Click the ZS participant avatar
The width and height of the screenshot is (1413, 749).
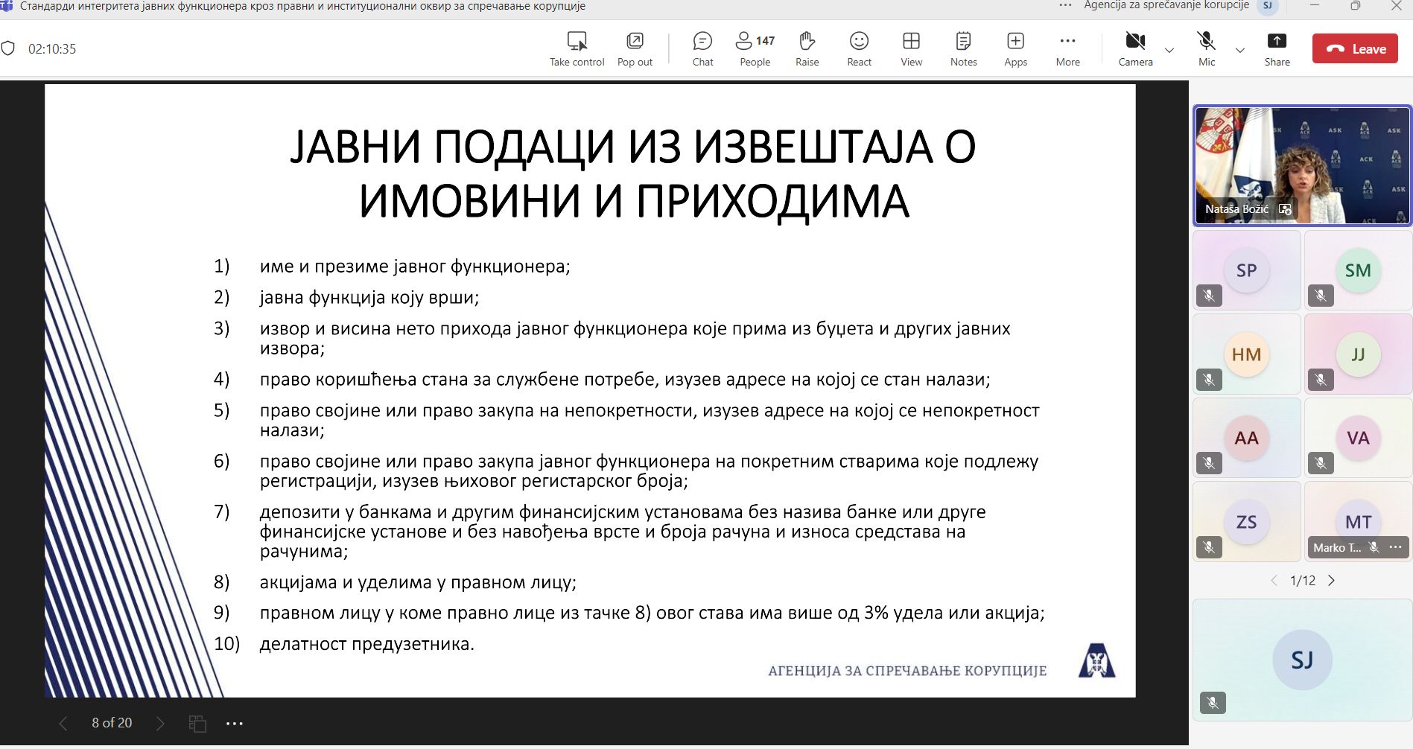tap(1247, 522)
